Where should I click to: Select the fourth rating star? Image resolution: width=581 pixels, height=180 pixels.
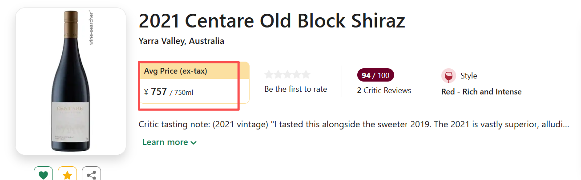[297, 74]
